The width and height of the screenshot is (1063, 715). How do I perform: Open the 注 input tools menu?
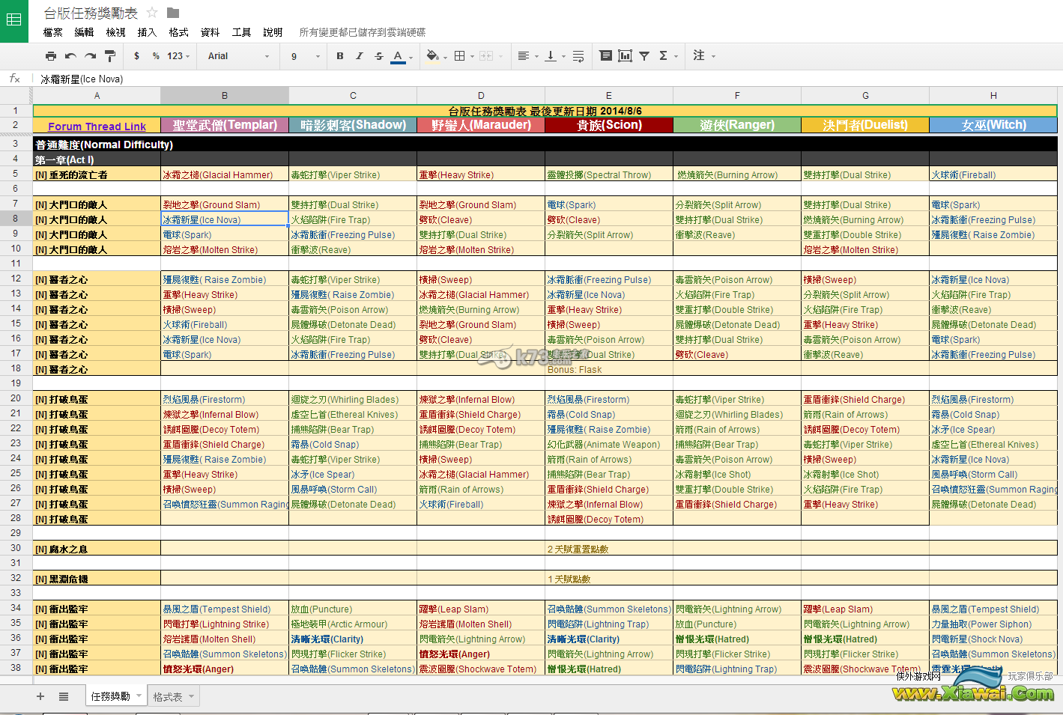704,56
